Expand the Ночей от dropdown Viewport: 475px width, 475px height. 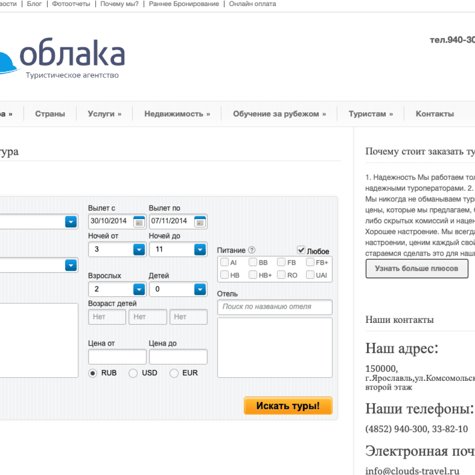(x=139, y=250)
